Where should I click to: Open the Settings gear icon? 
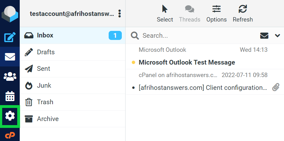(x=10, y=116)
